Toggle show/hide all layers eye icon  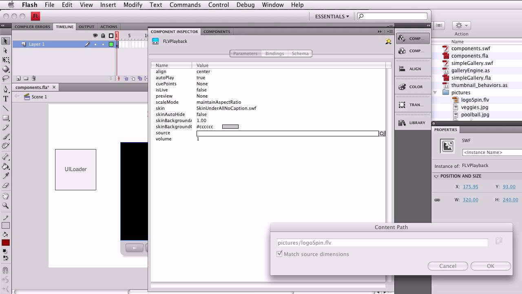tap(95, 36)
